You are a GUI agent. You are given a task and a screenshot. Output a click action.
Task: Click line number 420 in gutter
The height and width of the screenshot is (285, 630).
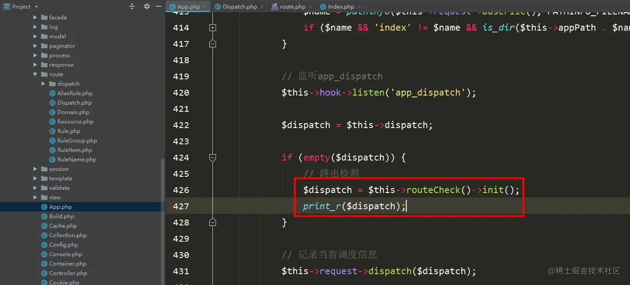[x=181, y=92]
